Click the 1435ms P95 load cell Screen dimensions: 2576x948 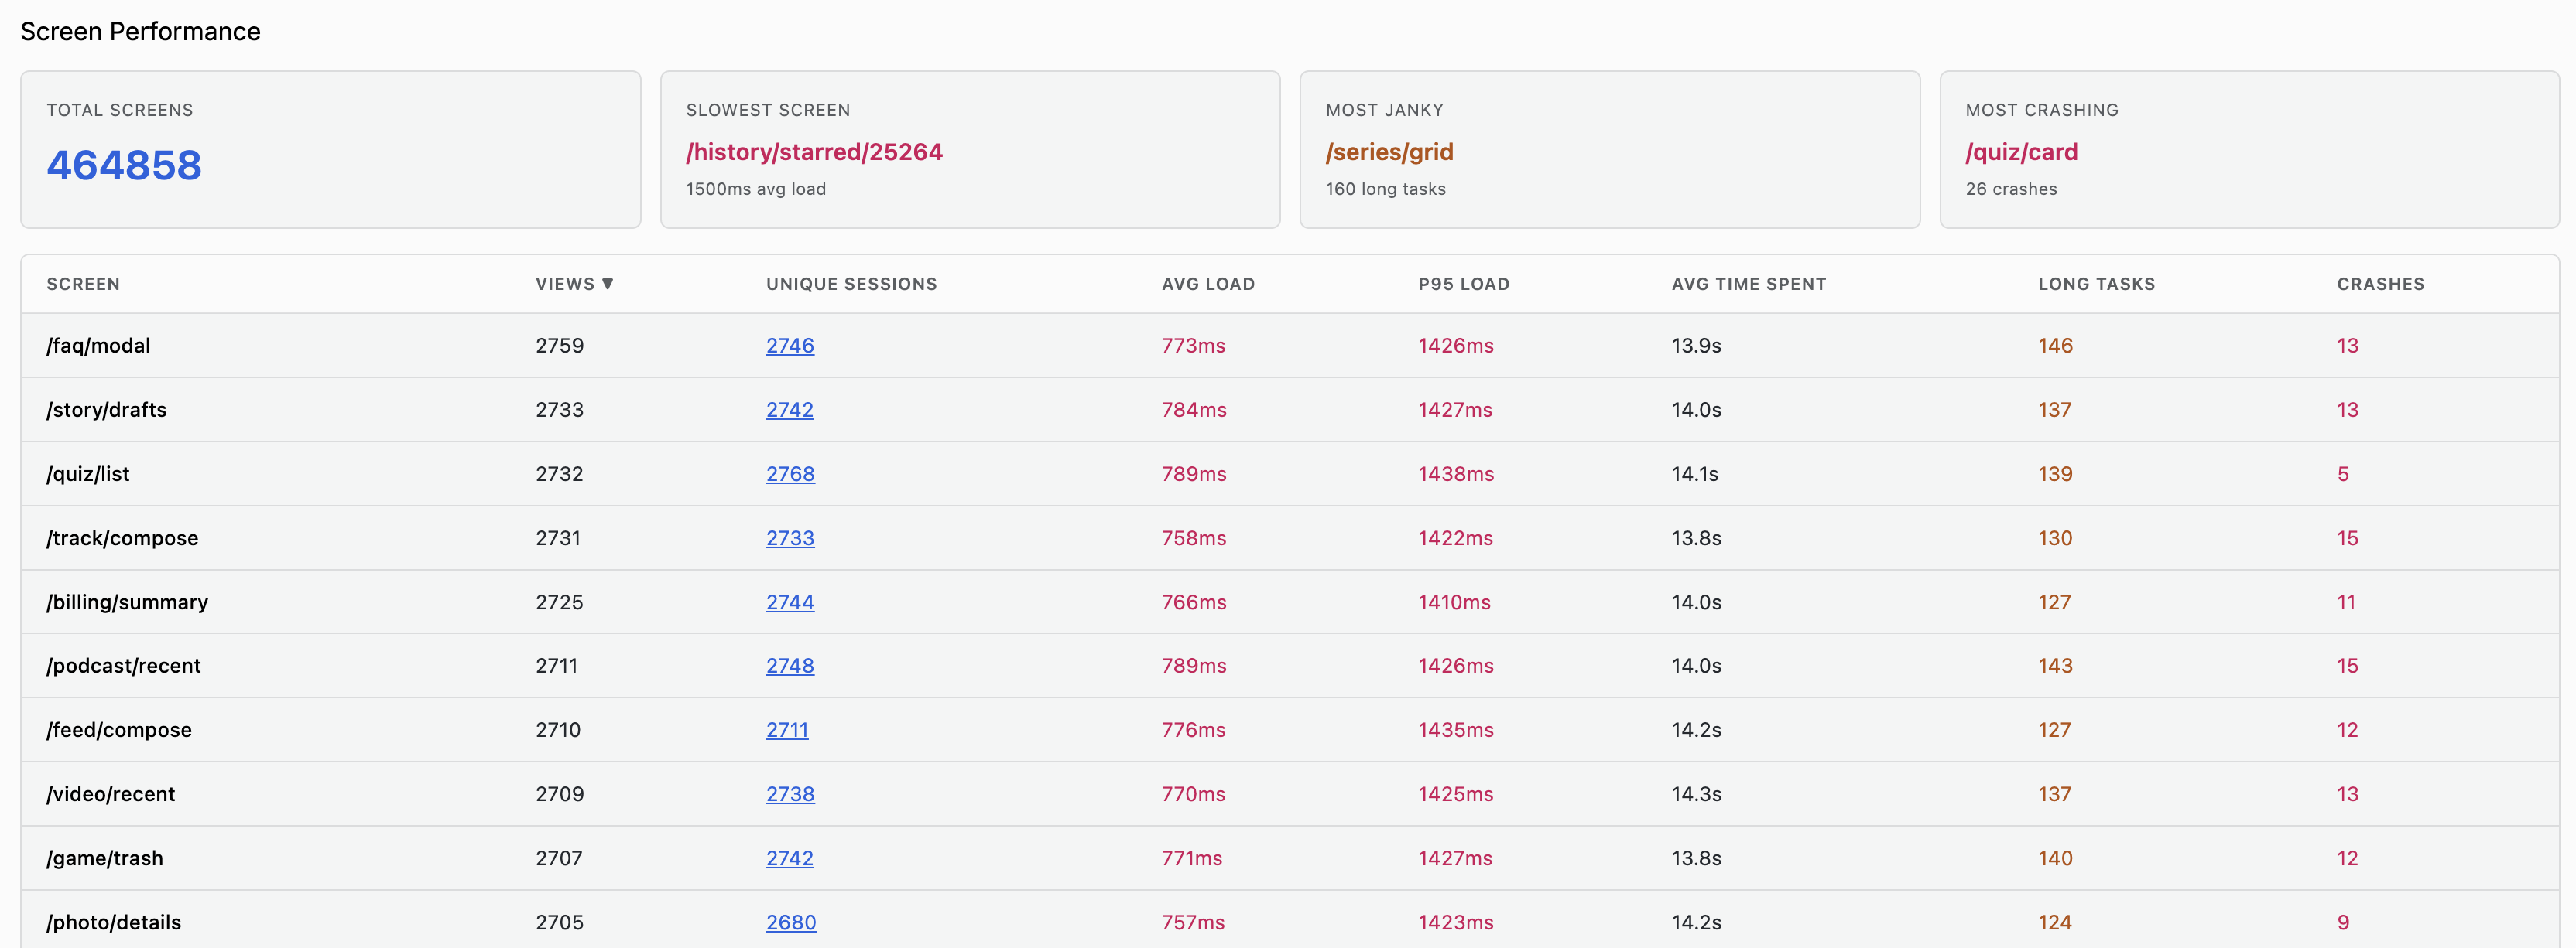(1456, 730)
